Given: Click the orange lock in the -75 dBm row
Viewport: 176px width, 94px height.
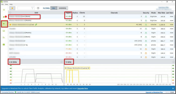Looking at the screenshot, I should pyautogui.click(x=146, y=49).
